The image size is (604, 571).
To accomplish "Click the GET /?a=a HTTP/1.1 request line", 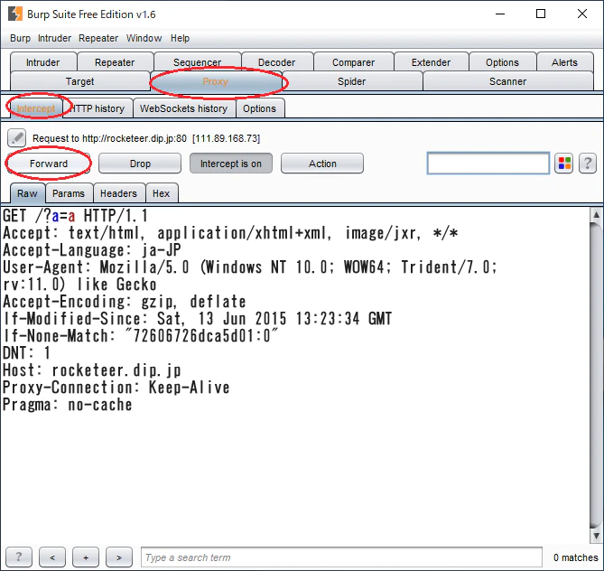I will click(75, 216).
